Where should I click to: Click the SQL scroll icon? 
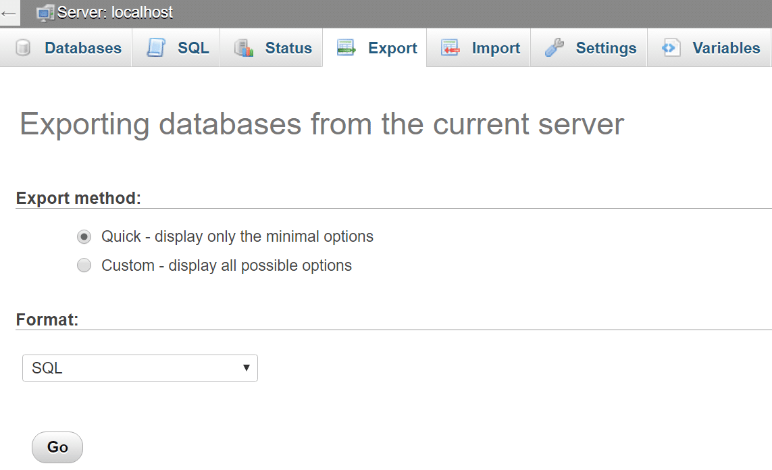(x=156, y=49)
